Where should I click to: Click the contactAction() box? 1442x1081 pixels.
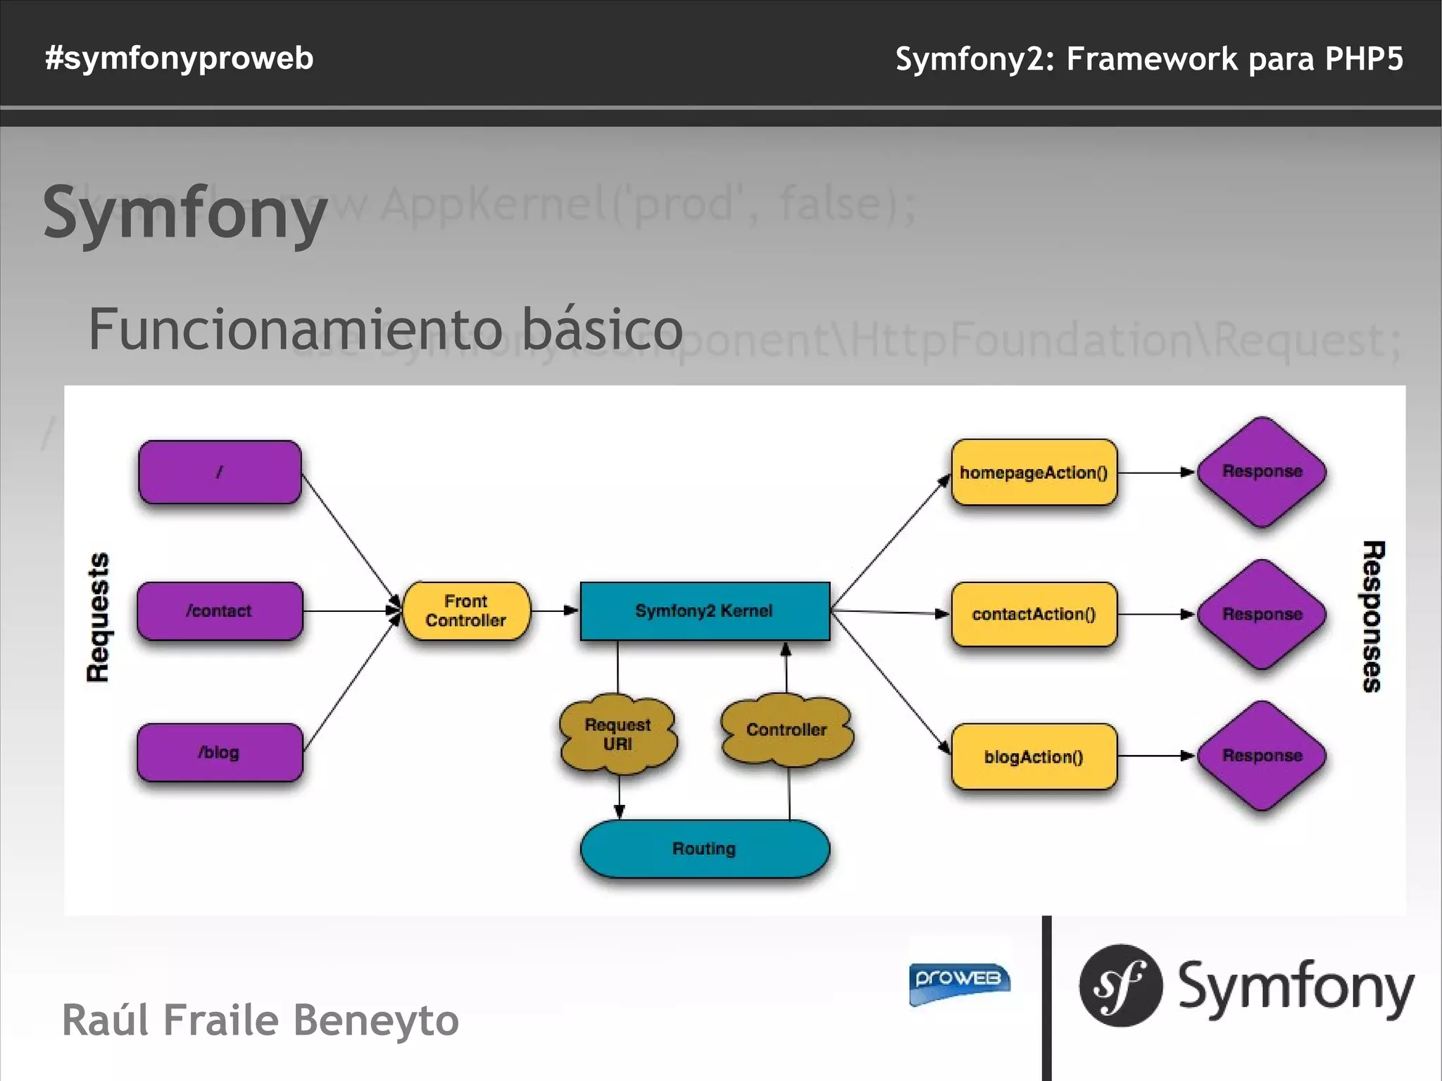coord(1034,614)
